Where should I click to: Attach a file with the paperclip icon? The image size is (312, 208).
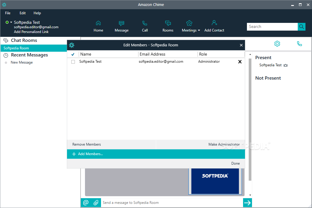[96, 203]
